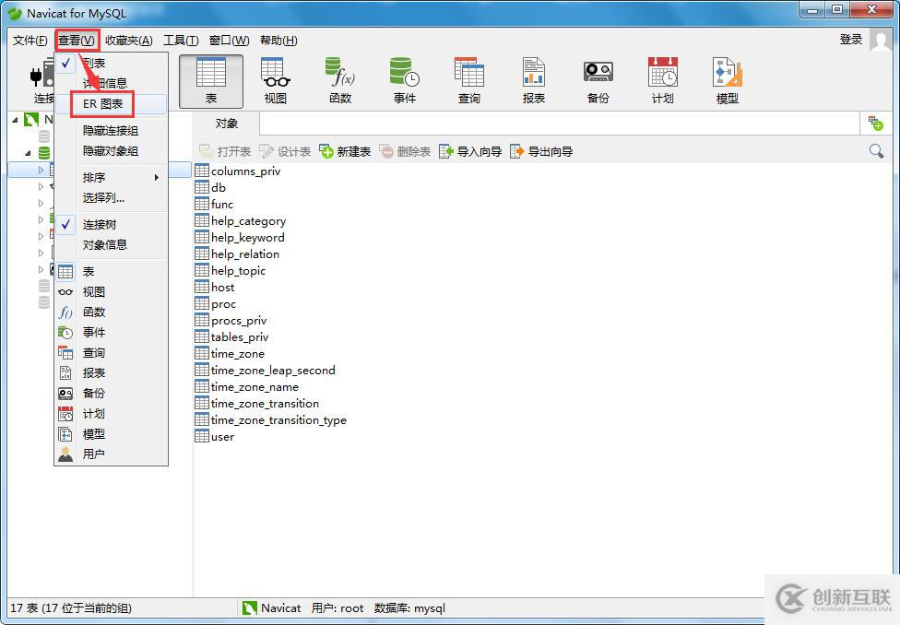The image size is (900, 625).
Task: Select 事件 entry in the View dropdown menu
Action: pos(112,332)
